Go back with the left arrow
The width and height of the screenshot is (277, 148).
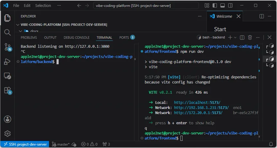pyautogui.click(x=79, y=6)
